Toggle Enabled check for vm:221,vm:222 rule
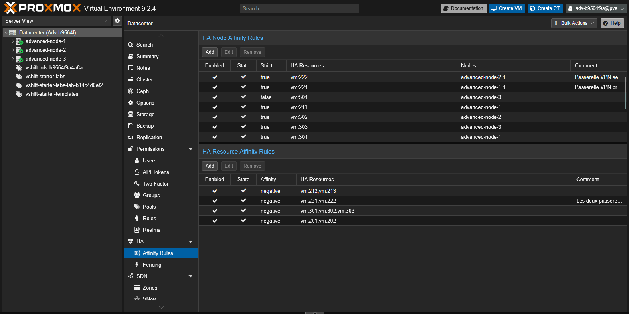This screenshot has width=629, height=314. tap(215, 201)
